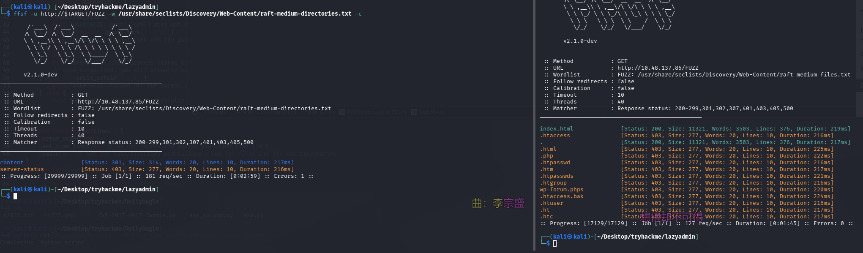Click the .htpasswds result entry
Viewport: 863px width, 253px height.
556,176
